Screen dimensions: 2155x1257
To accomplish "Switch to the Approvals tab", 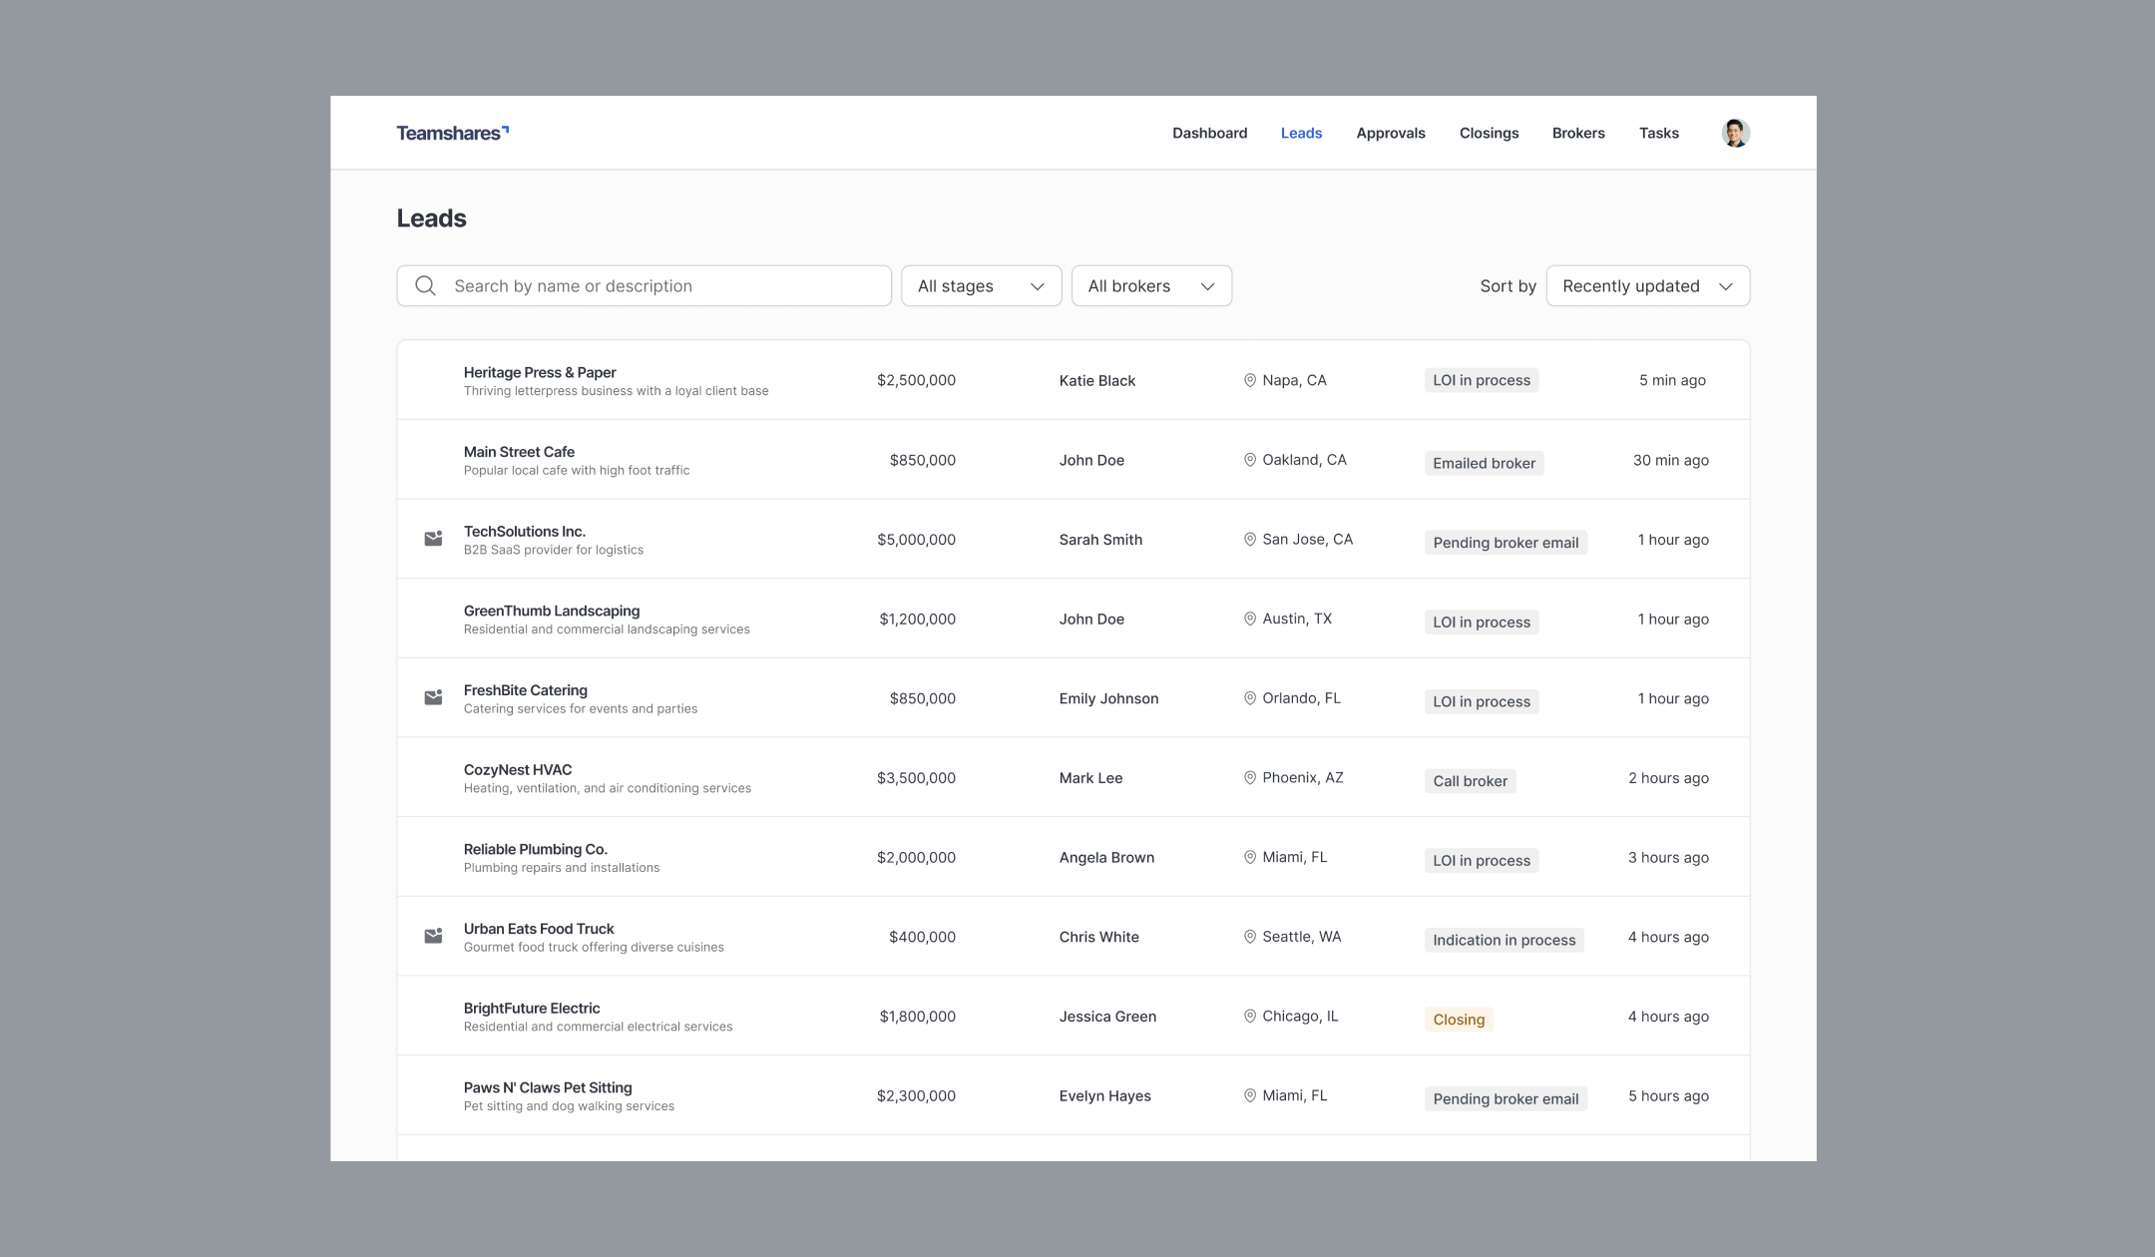I will click(x=1390, y=133).
